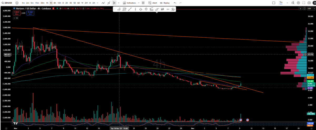Select the candlestick chart style icon
316x130 pixels.
pyautogui.click(x=114, y=3)
